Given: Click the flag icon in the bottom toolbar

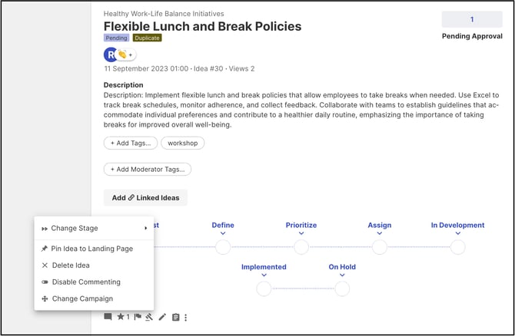Looking at the screenshot, I should [138, 316].
